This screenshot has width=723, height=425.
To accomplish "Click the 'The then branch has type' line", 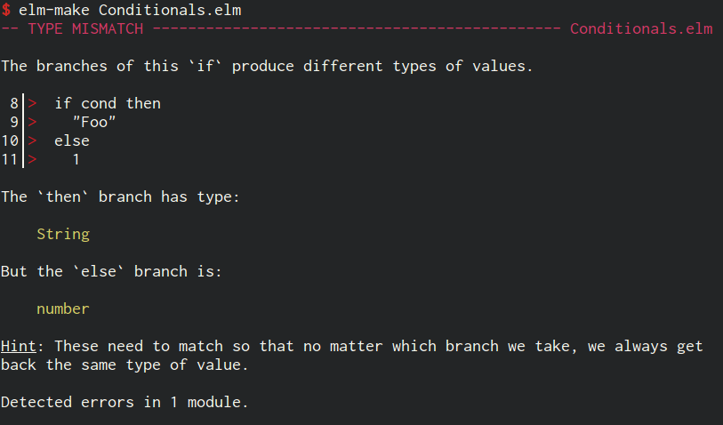I will pos(120,196).
